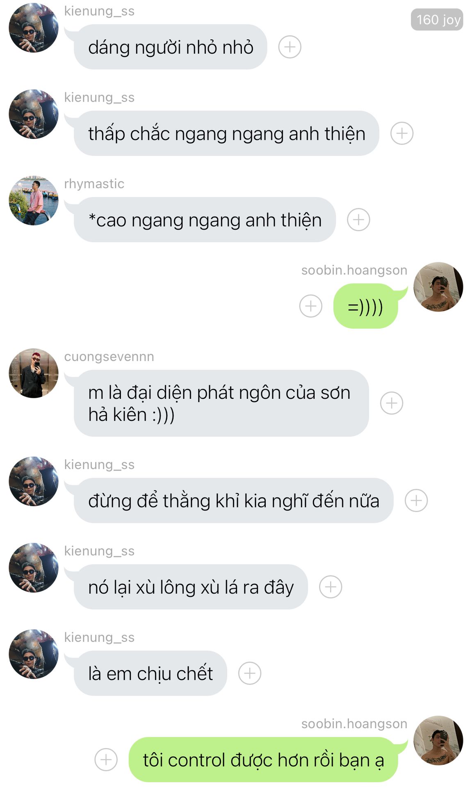Select the "tôi control được hơn rồi" bubble
This screenshot has height=787, width=472.
coord(263,760)
